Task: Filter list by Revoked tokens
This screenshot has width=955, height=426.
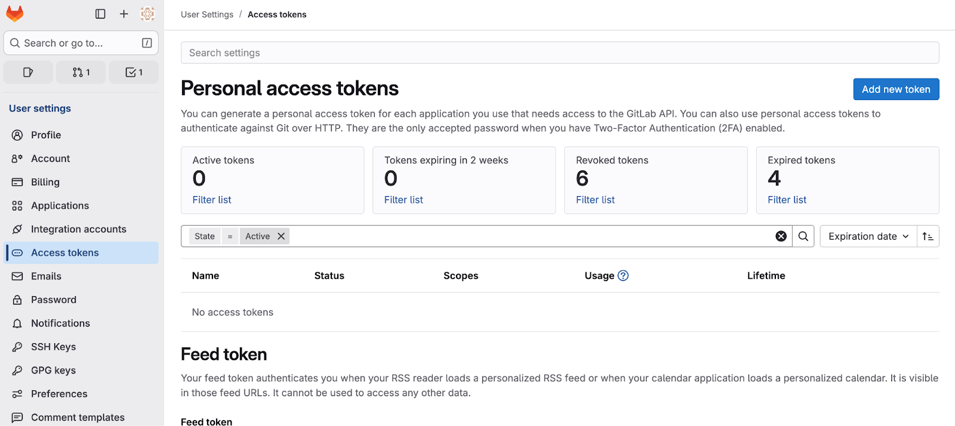Action: (595, 200)
